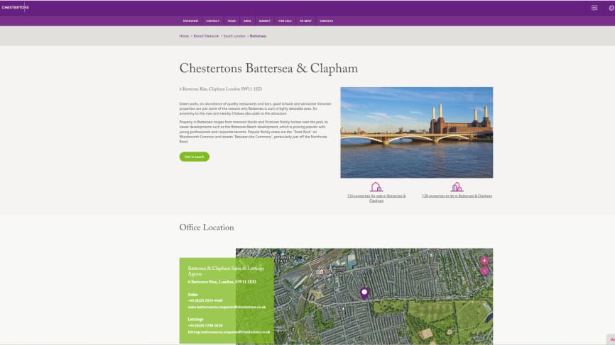Click the Home breadcrumb link

click(184, 36)
